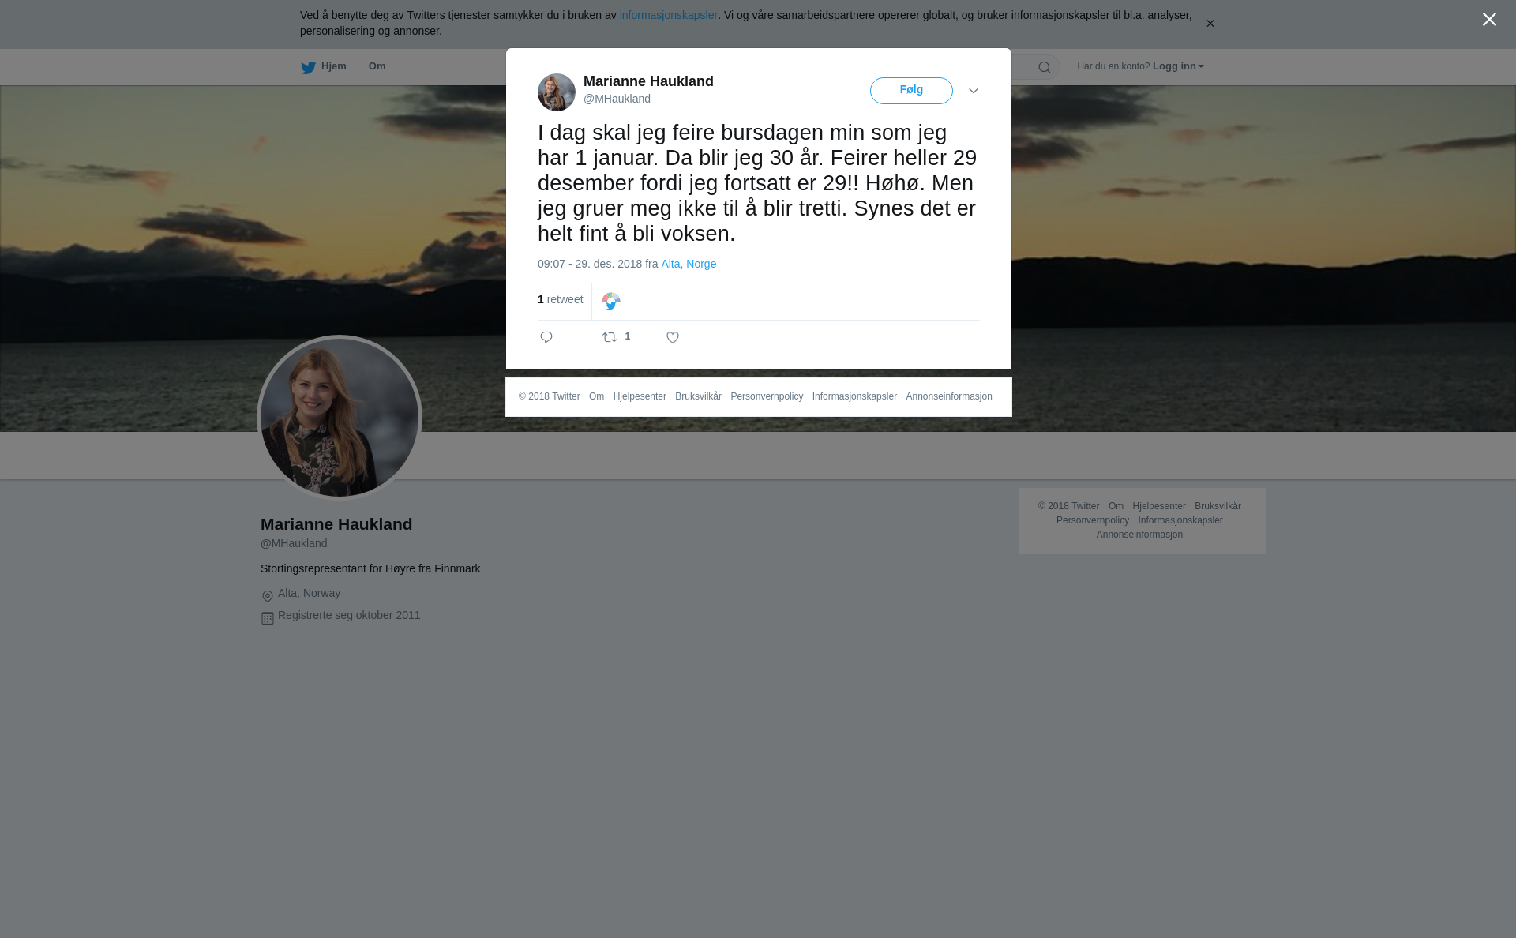This screenshot has height=938, width=1516.
Task: Retweet using the retweet arrows icon
Action: click(x=610, y=337)
